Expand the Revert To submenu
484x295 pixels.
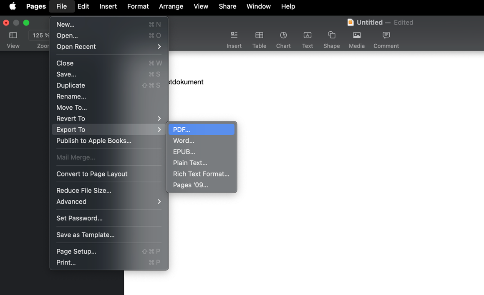pyautogui.click(x=108, y=119)
